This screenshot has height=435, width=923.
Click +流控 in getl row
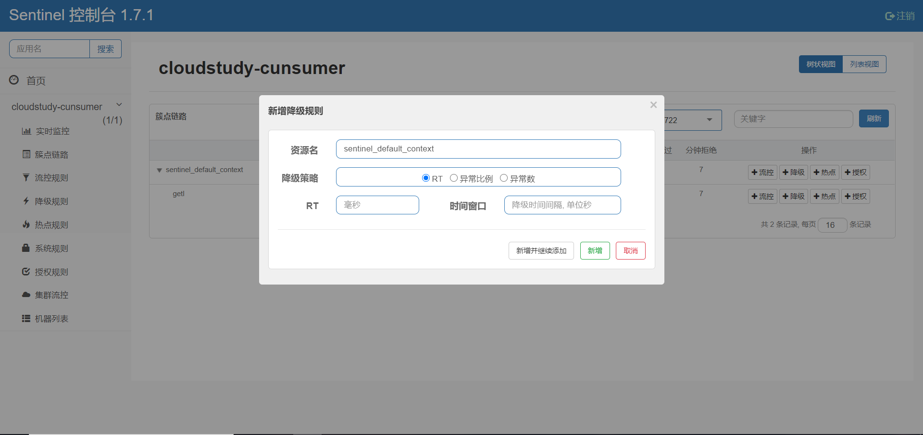coord(762,196)
